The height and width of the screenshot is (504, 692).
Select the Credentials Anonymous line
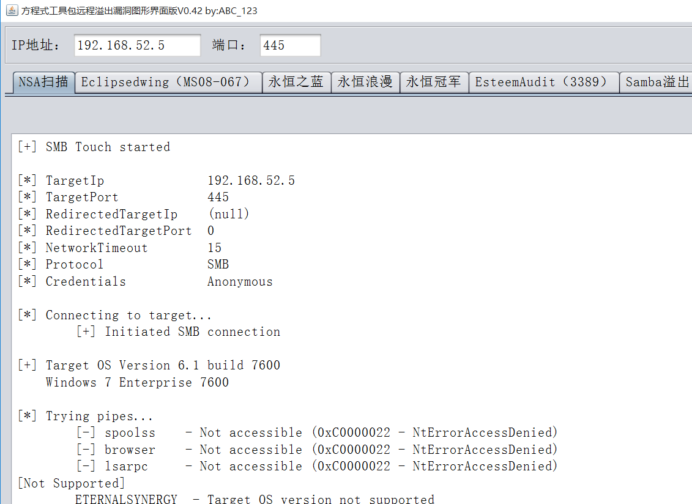click(x=145, y=281)
